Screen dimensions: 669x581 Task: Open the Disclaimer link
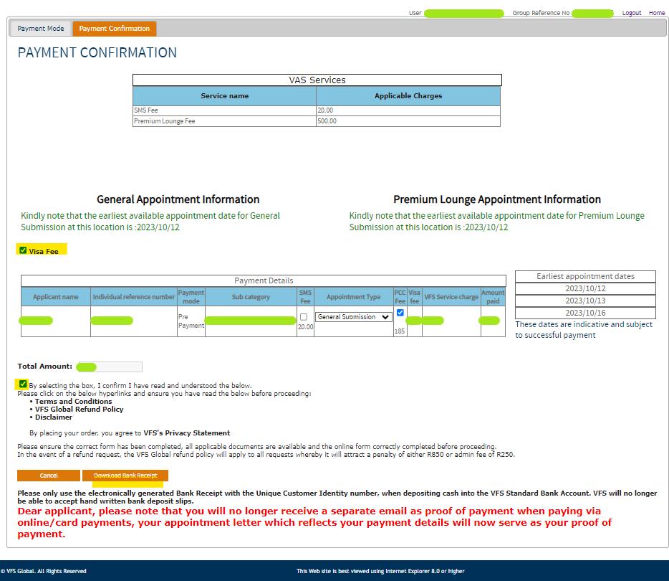pos(53,417)
